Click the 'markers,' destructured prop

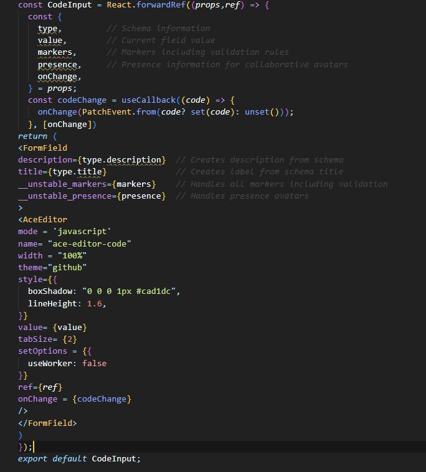(x=57, y=52)
